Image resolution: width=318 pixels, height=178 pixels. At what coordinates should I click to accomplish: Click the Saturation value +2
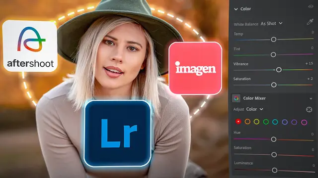[x=310, y=79]
